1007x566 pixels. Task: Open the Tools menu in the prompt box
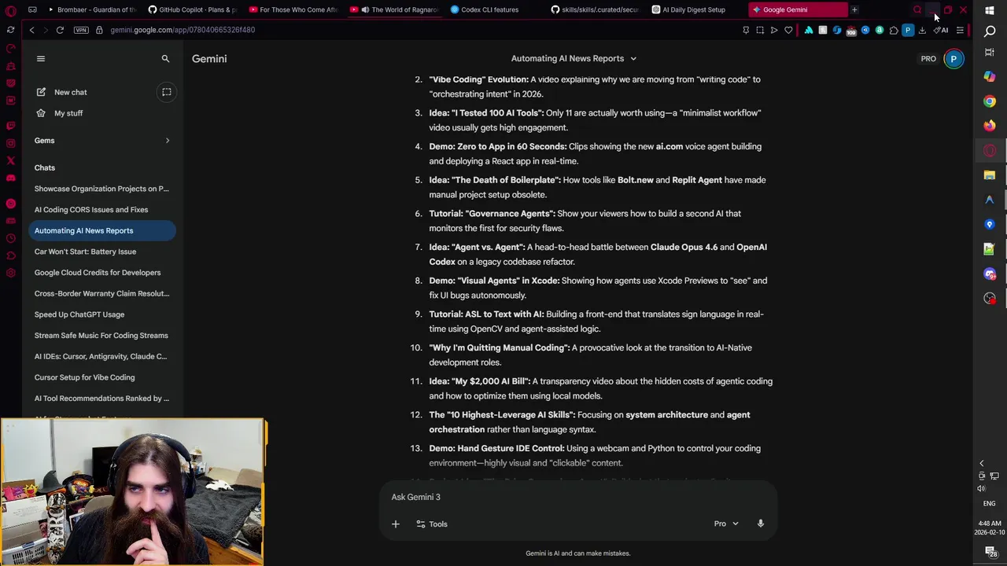coord(432,524)
